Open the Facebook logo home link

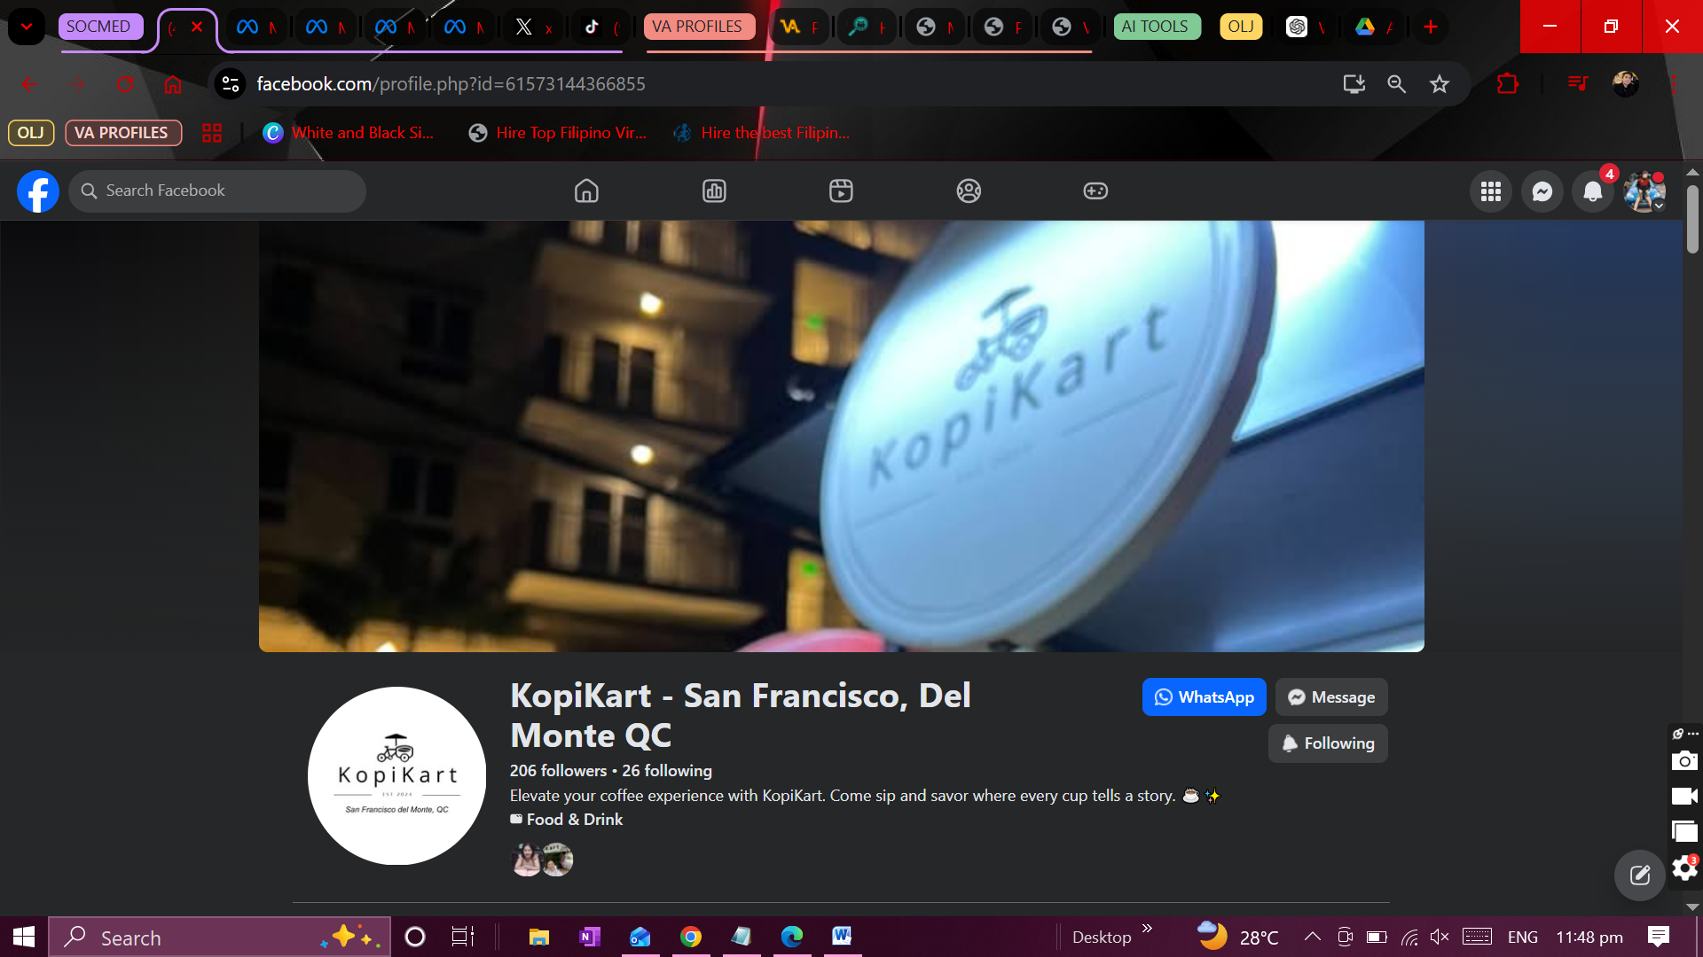point(38,191)
